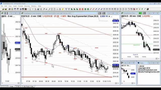This screenshot has width=161, height=90.
Task: Select the crosshair plus tool
Action: click(x=33, y=9)
